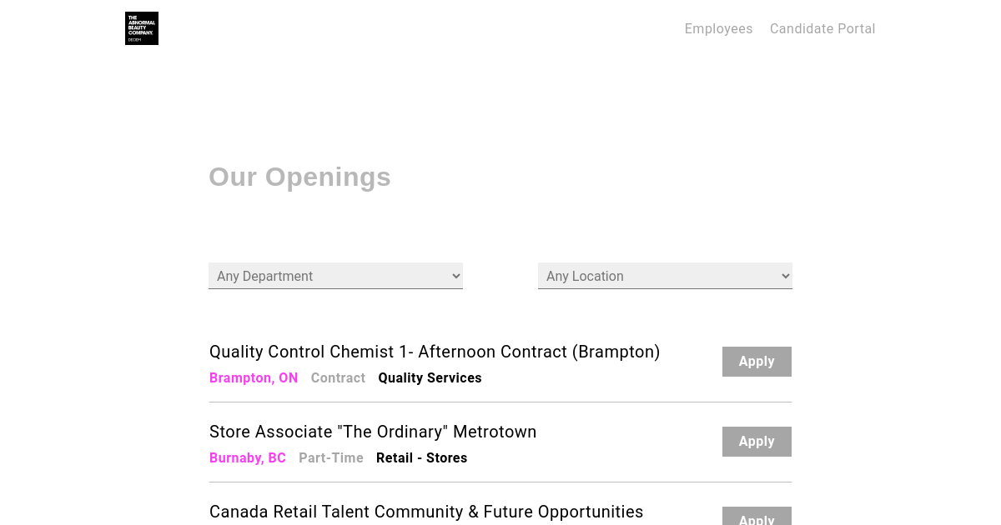The height and width of the screenshot is (525, 1001).
Task: Click the Any Department dropdown arrow
Action: 455,276
